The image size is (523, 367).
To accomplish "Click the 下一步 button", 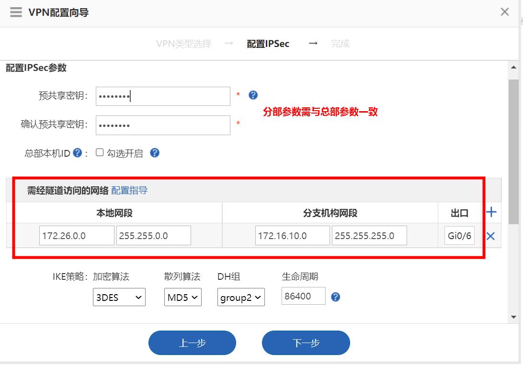I will (306, 343).
